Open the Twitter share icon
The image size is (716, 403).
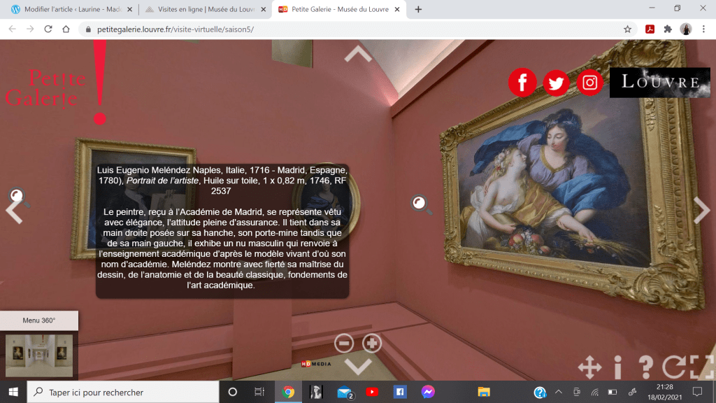[556, 83]
